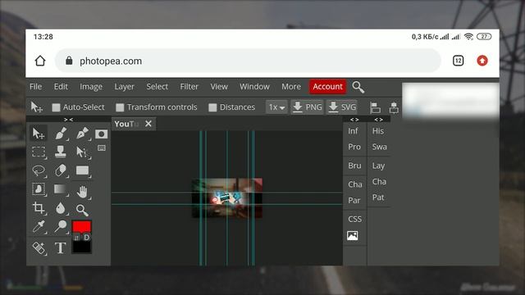
Task: Select the Eraser tool
Action: (x=61, y=170)
